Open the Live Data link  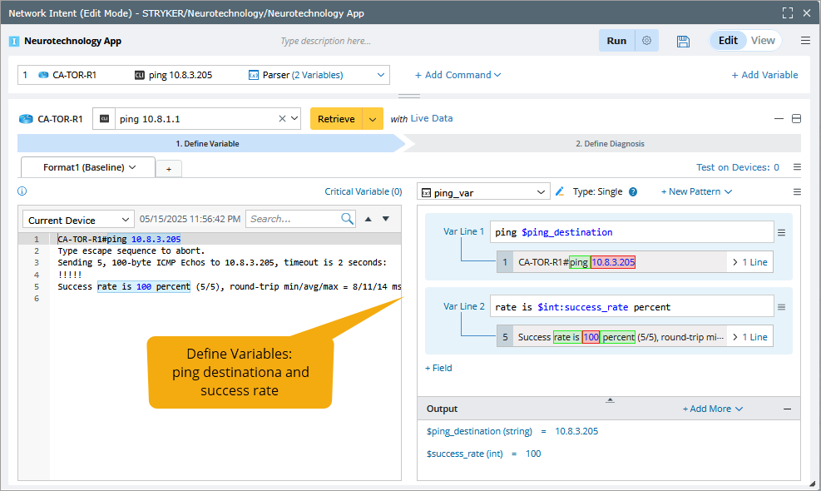(x=432, y=118)
